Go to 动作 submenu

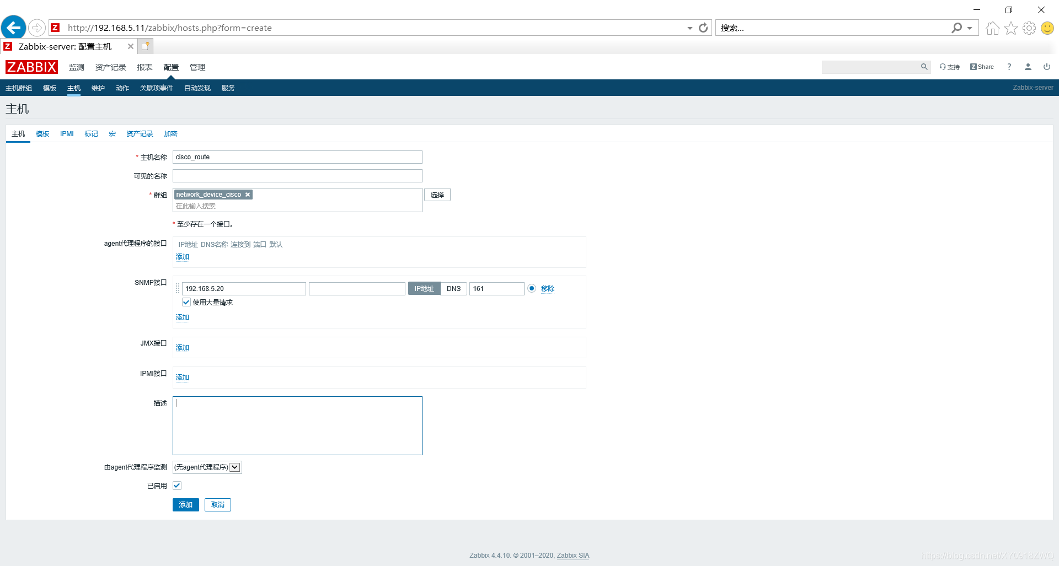click(x=122, y=88)
